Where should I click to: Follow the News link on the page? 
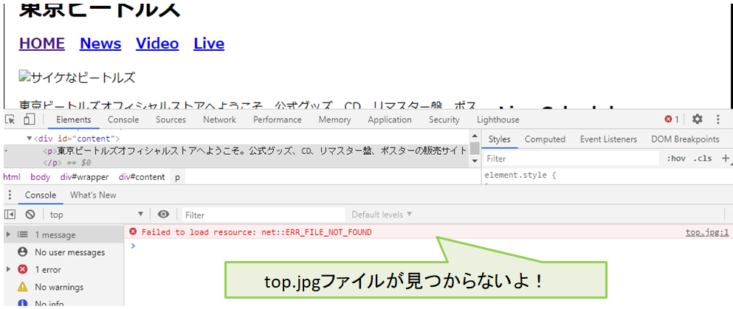[100, 44]
